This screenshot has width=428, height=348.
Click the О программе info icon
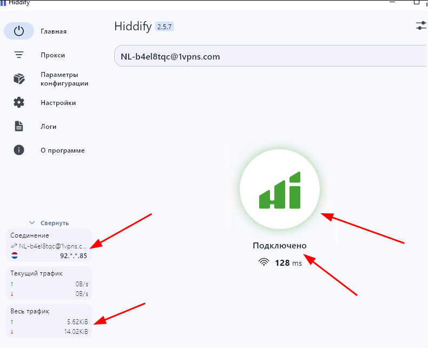click(x=19, y=150)
